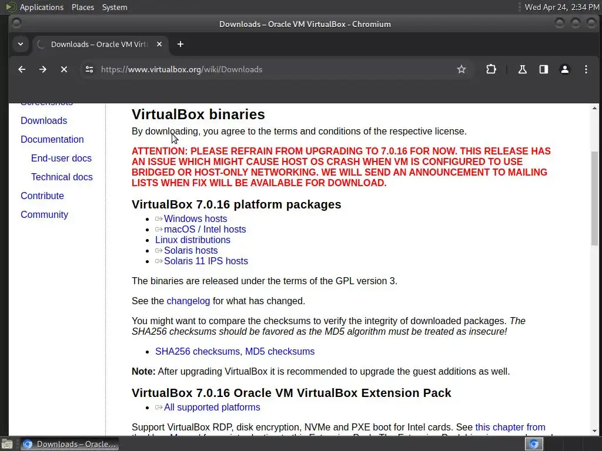
Task: Download Extension Pack All supported platforms
Action: point(212,408)
